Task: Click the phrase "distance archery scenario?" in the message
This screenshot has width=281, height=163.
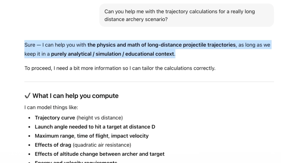Action: click(136, 19)
